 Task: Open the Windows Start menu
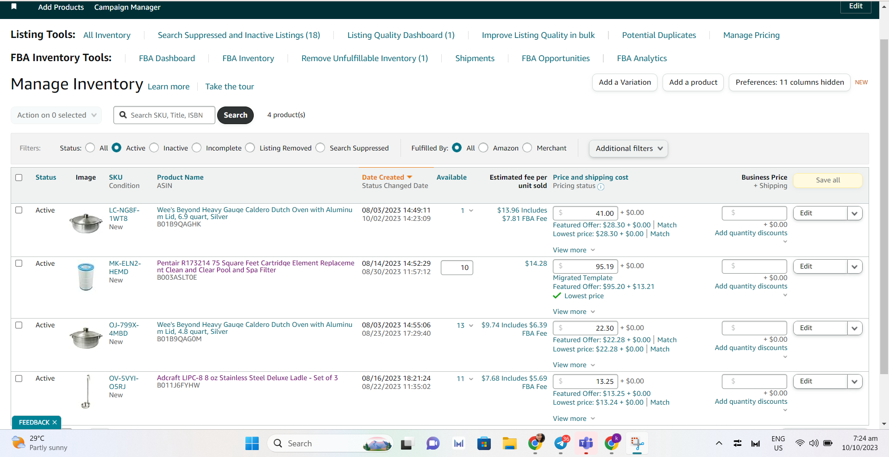pos(252,444)
